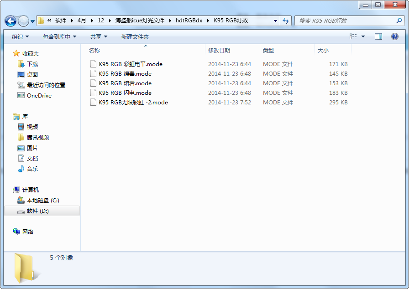The image size is (409, 289).
Task: Change view with the view icon
Action: [353, 36]
